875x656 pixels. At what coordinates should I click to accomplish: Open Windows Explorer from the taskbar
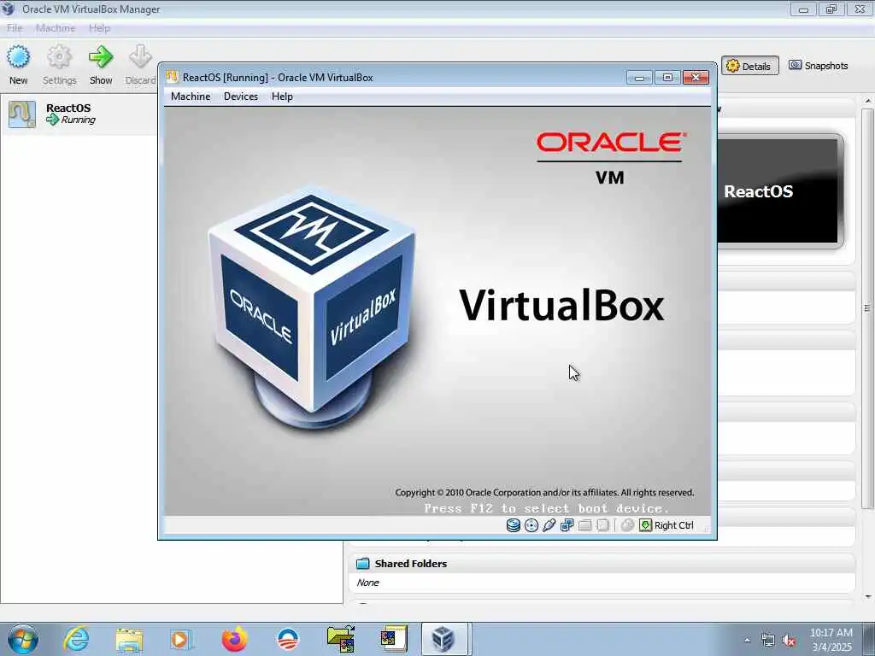[x=129, y=639]
